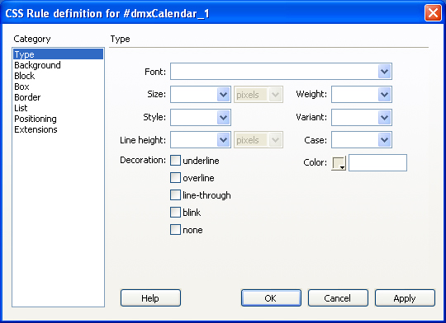This screenshot has width=446, height=323.
Task: Select the Positioning category
Action: [x=36, y=119]
